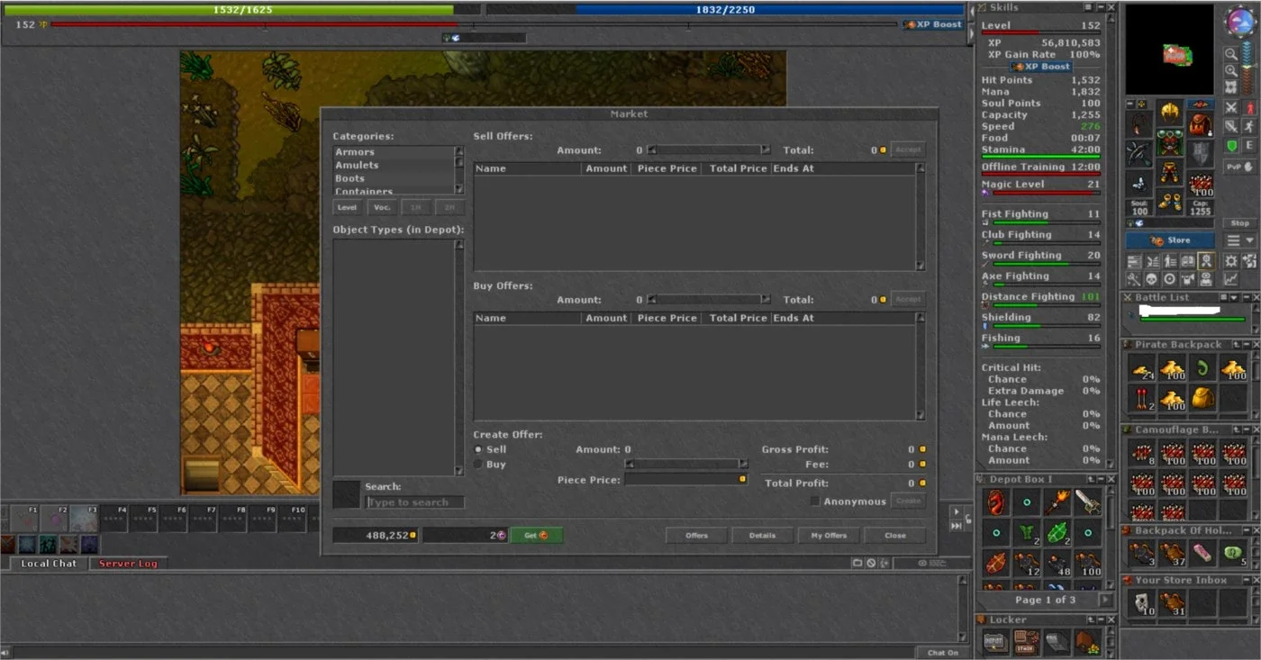Center the minimap on the character
Viewport: 1261px width, 660px height.
click(x=1230, y=86)
